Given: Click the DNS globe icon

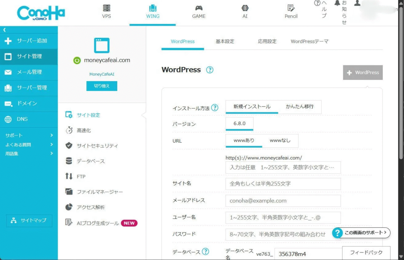Looking at the screenshot, I should pos(8,119).
